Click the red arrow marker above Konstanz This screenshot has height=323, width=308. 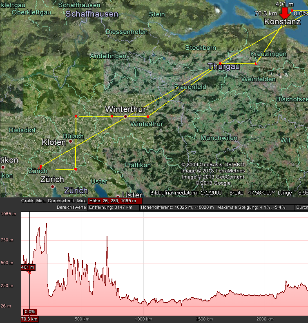(285, 13)
